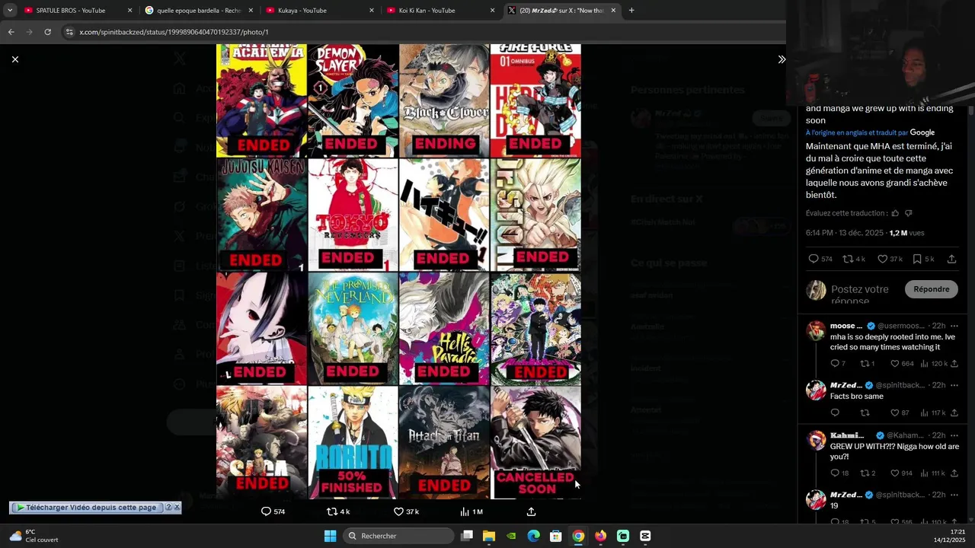
Task: Rate the translation with thumbs down
Action: pos(908,213)
